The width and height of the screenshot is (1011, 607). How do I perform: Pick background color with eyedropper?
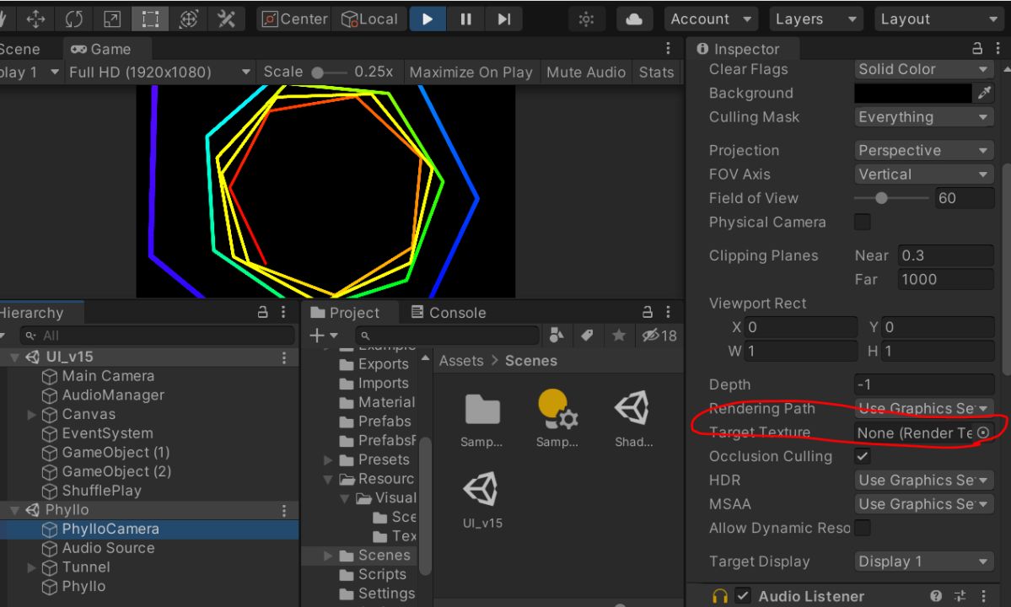[x=983, y=93]
